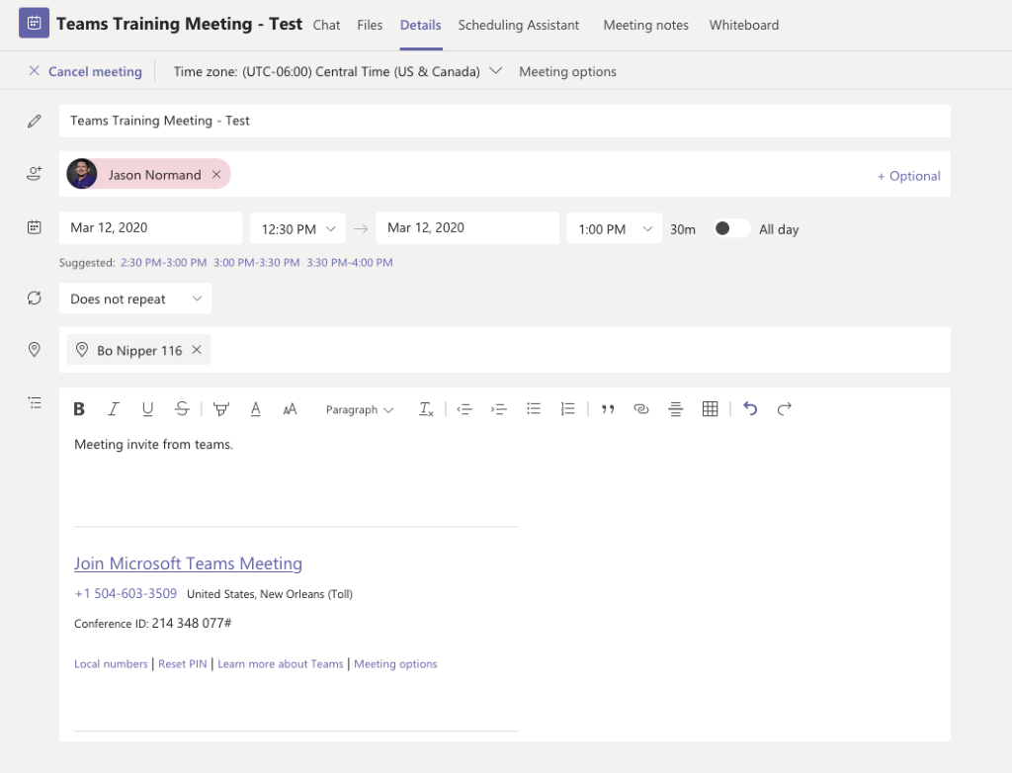Screen dimensions: 1012x773
Task: Open the Meeting notes tab
Action: click(x=646, y=25)
